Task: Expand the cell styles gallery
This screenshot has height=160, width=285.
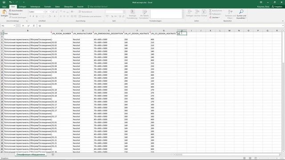Action: [183, 17]
